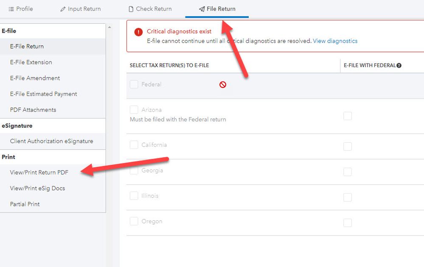This screenshot has width=424, height=267.
Task: Choose Client Authorization eSignature
Action: point(51,141)
